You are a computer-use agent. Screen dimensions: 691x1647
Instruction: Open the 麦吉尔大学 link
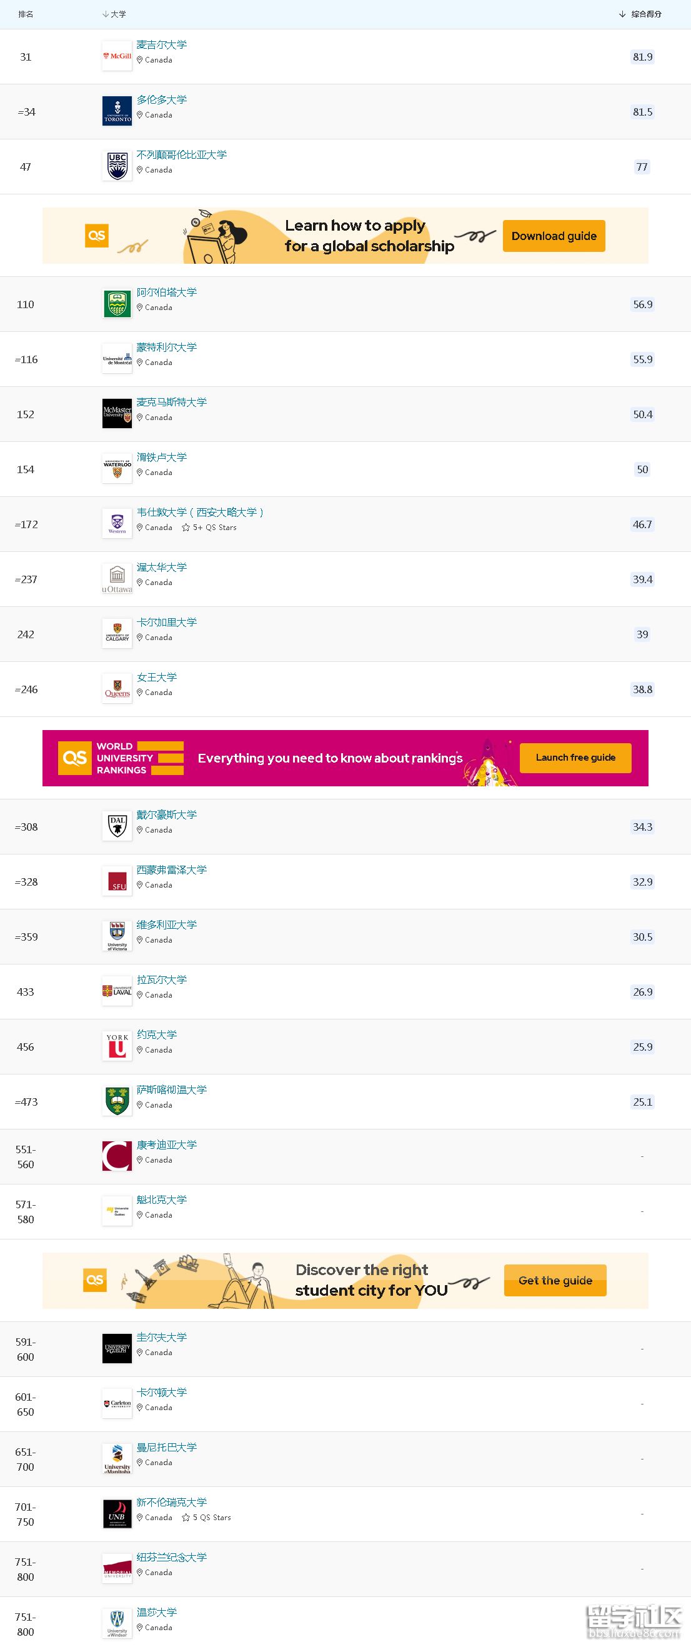tap(162, 45)
